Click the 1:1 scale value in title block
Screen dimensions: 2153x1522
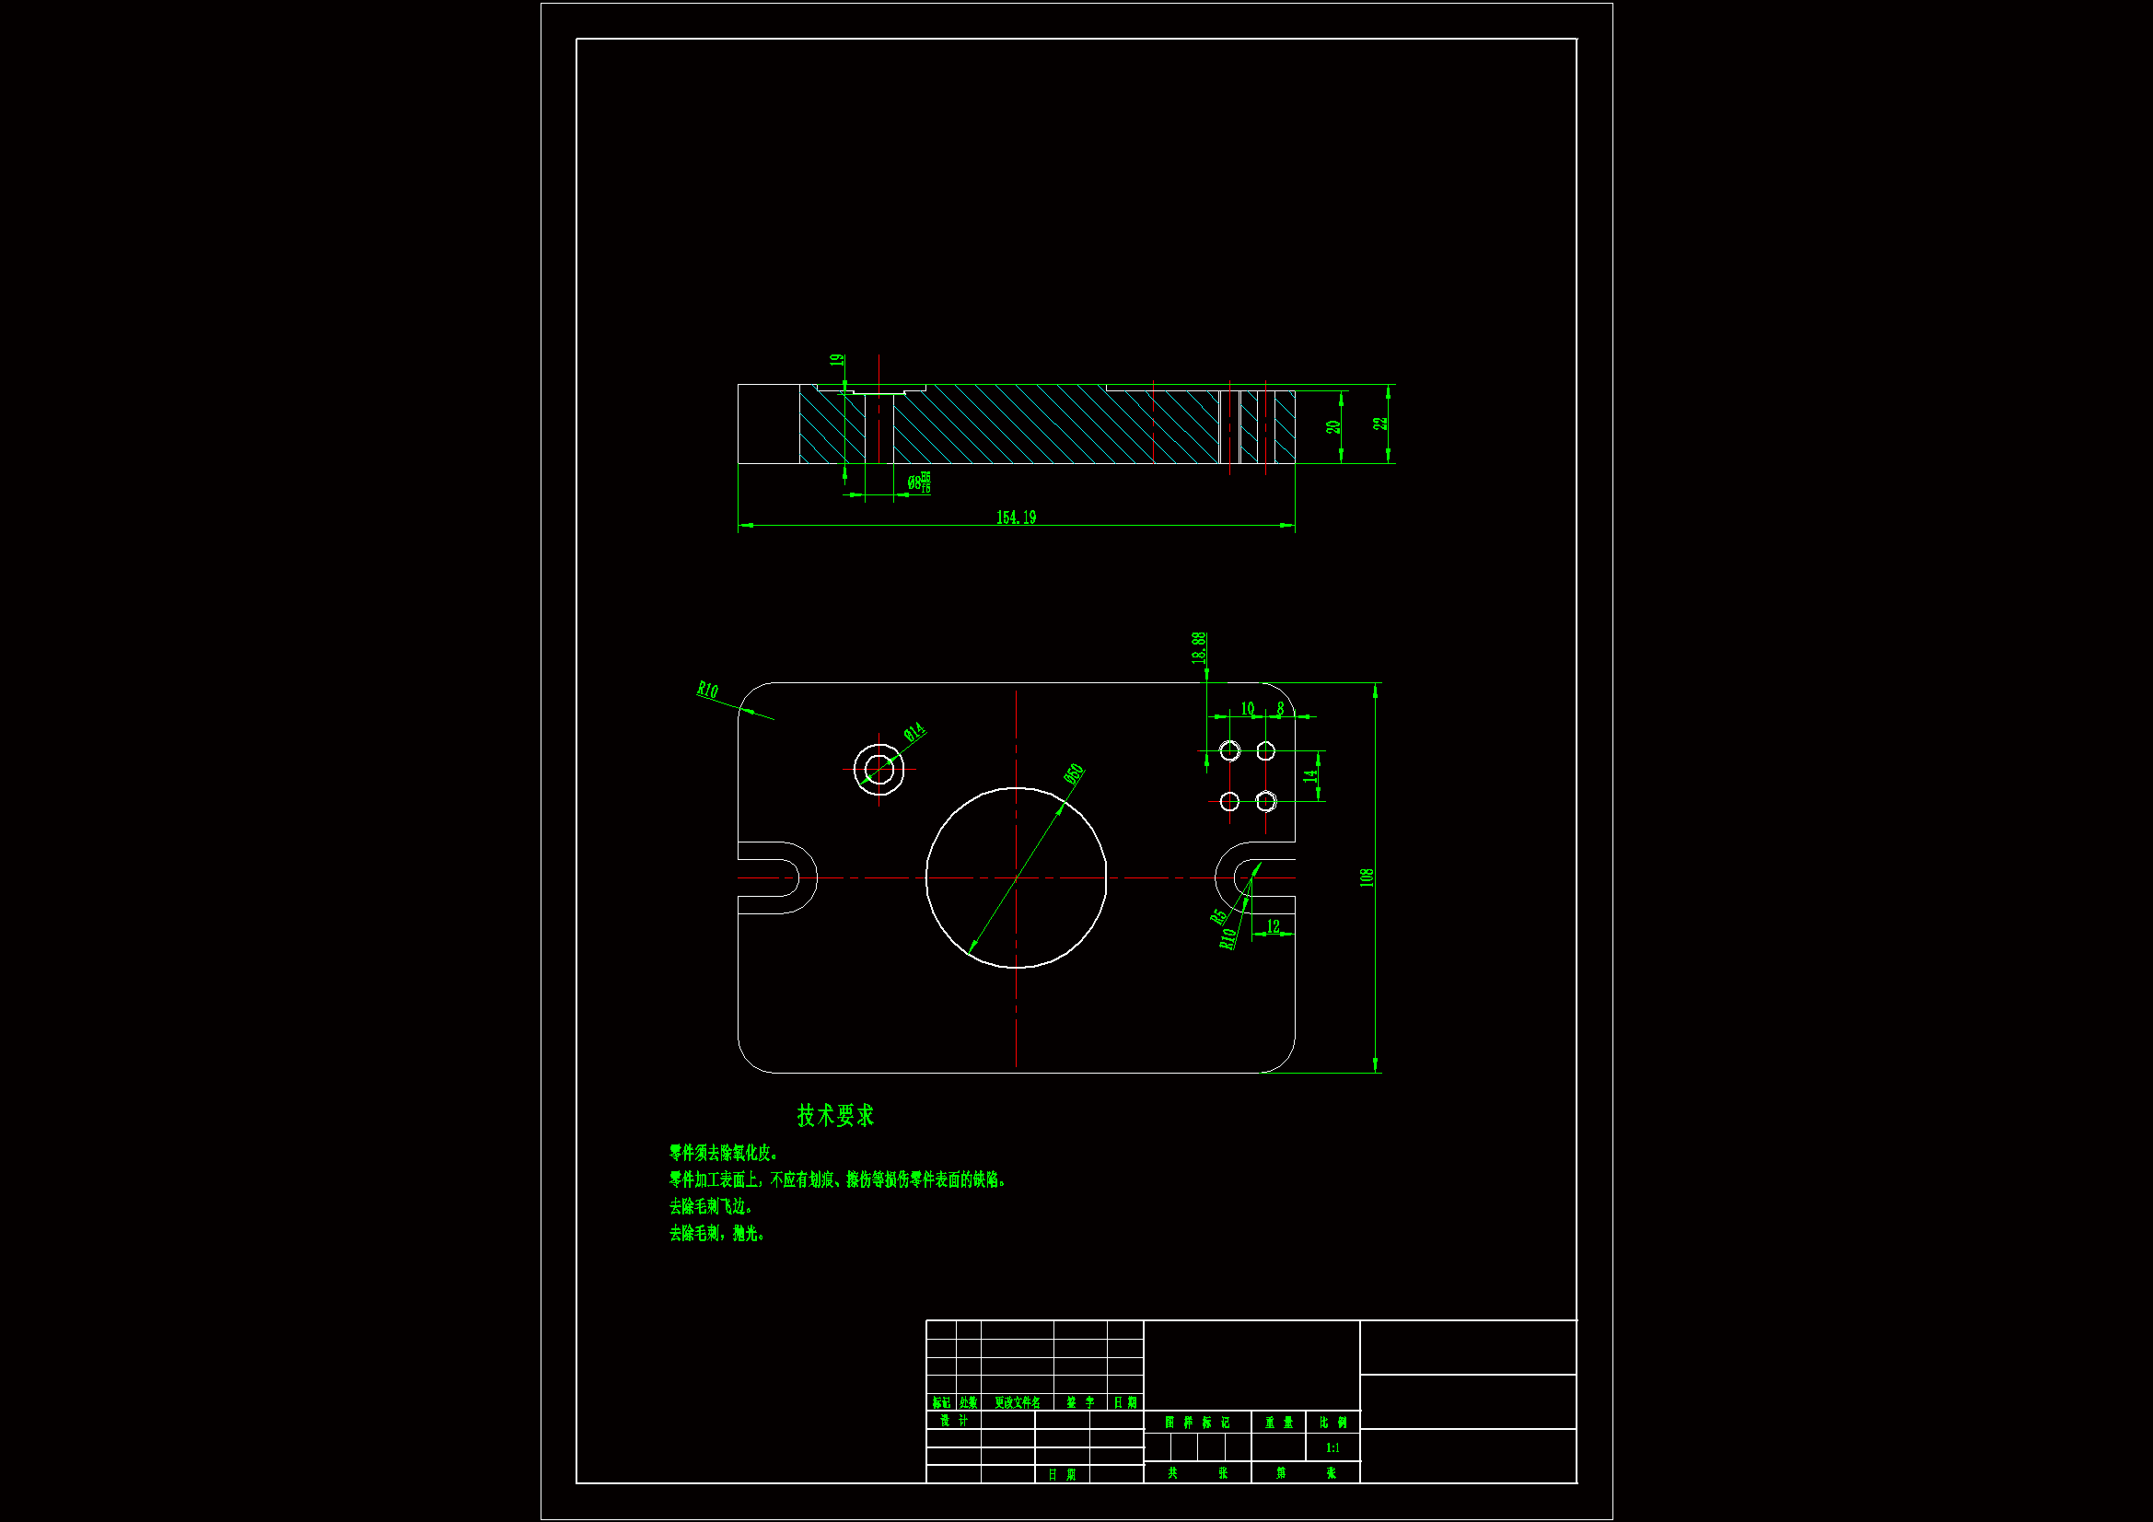click(x=1333, y=1448)
